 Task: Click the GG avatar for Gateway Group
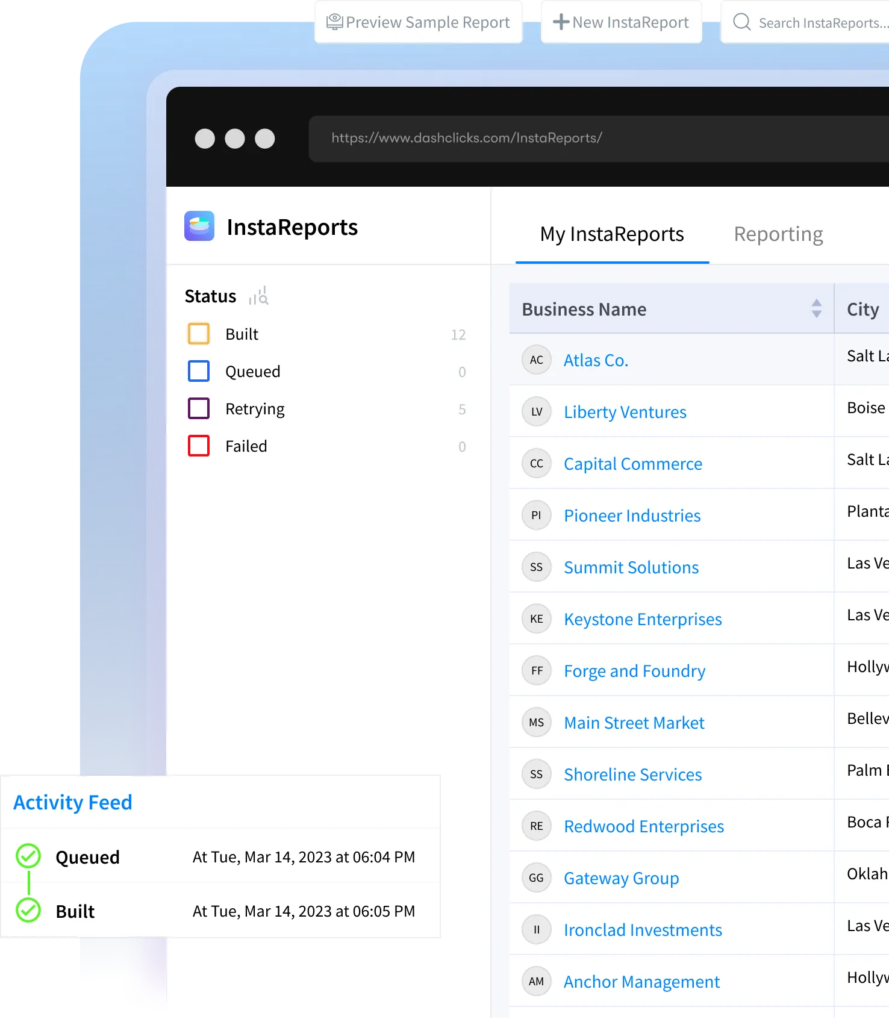537,877
